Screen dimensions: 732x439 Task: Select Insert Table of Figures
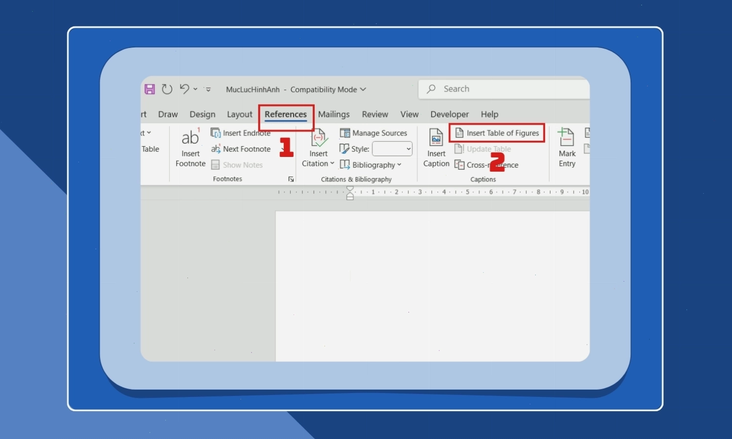click(497, 133)
